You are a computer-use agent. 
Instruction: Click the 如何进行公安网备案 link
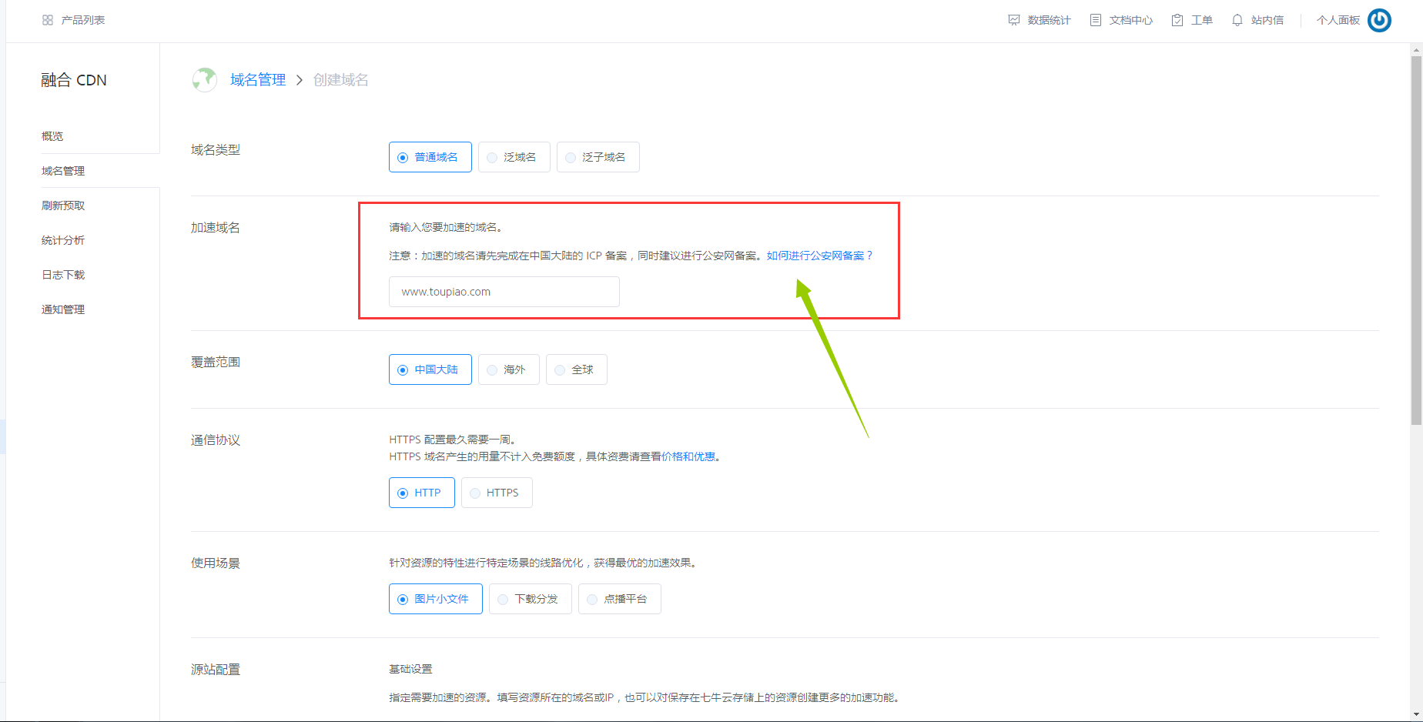[815, 255]
